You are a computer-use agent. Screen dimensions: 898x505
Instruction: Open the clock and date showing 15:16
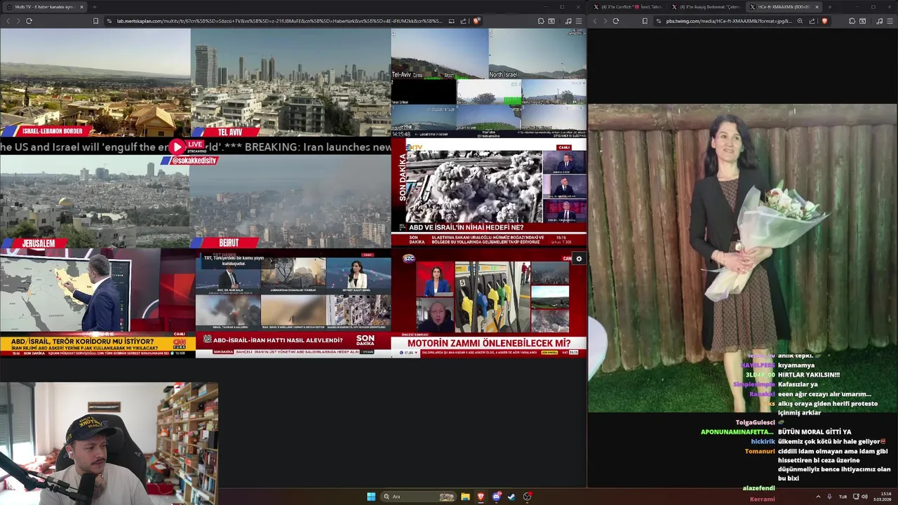pos(883,497)
